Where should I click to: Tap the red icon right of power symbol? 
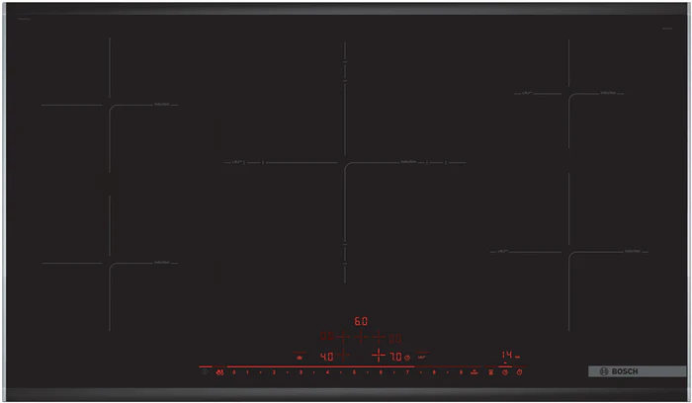[x=219, y=372]
